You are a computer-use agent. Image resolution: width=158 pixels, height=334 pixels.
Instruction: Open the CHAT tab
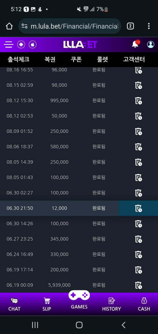14,305
